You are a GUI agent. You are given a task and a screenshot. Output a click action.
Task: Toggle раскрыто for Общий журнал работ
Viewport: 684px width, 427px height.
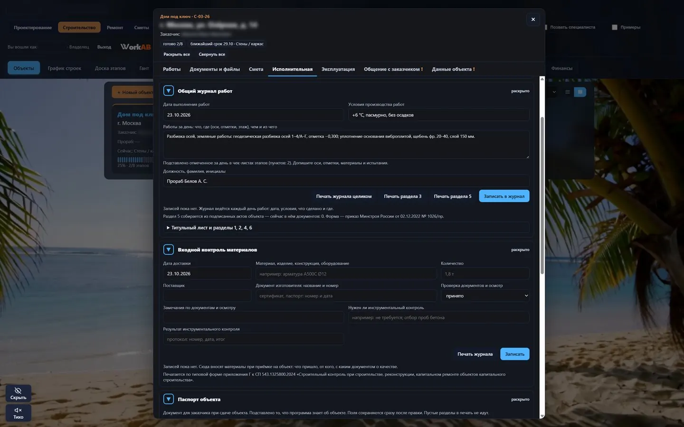[x=520, y=91]
